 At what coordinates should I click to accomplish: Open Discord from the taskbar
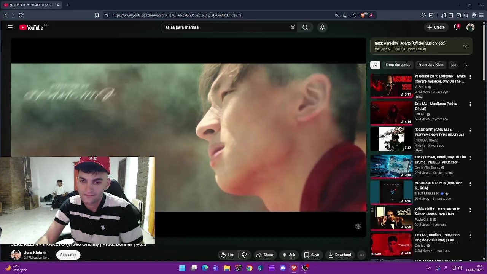tap(283, 268)
